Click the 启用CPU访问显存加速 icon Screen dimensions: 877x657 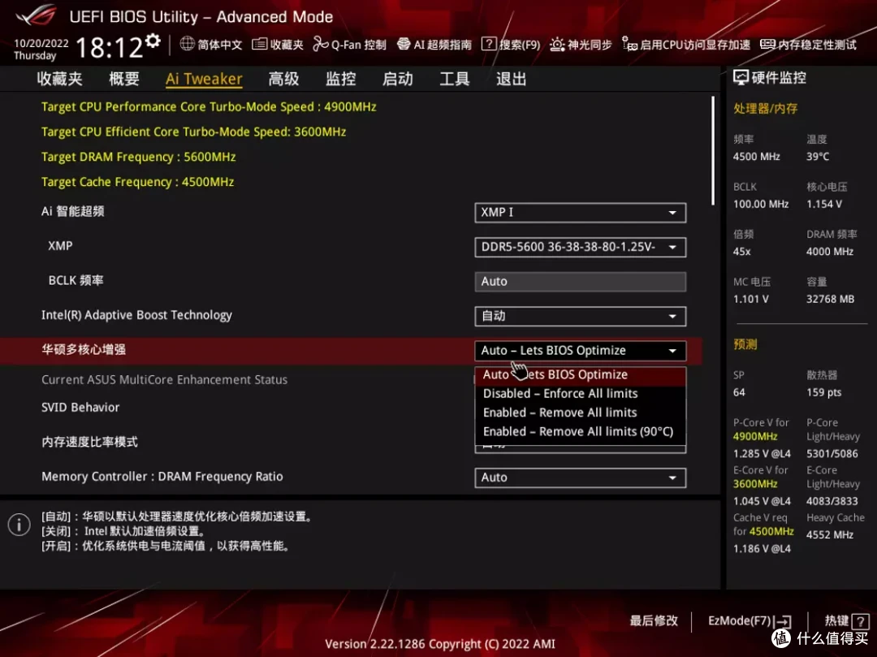(x=630, y=44)
